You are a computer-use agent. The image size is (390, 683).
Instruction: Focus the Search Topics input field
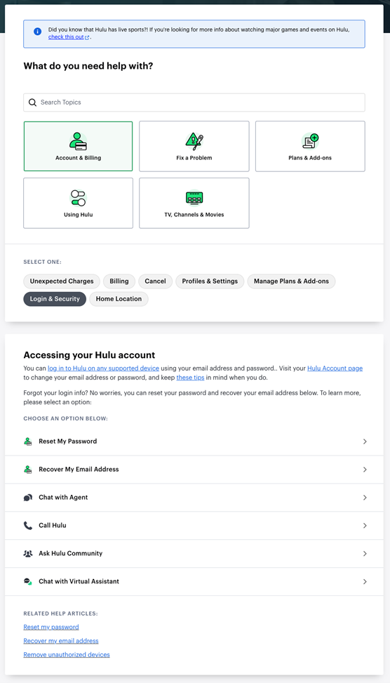pyautogui.click(x=194, y=102)
